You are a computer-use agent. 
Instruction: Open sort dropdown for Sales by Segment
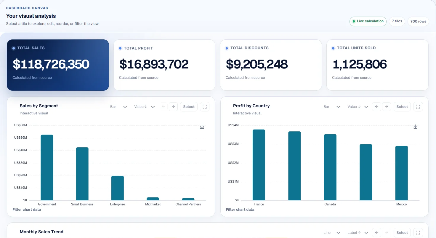145,107
